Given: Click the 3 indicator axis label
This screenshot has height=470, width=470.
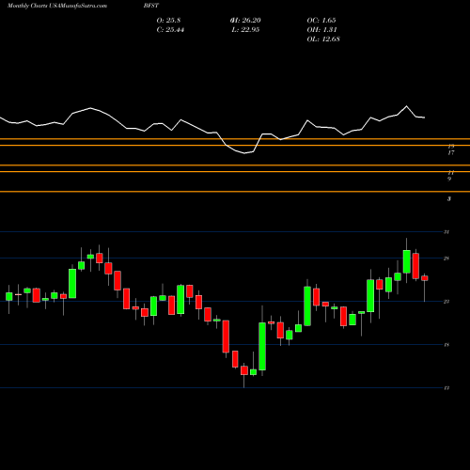Looking at the screenshot, I should [449, 198].
